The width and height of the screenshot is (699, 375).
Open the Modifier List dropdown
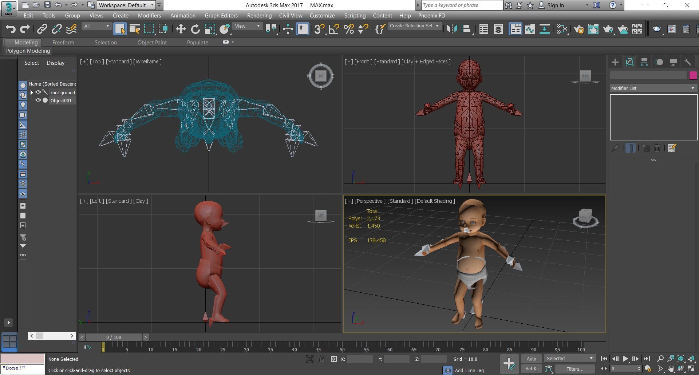coord(653,88)
